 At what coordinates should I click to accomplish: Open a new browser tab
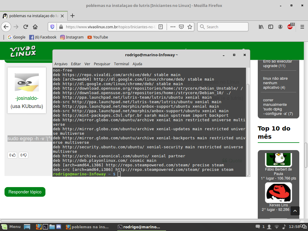[x=72, y=16]
